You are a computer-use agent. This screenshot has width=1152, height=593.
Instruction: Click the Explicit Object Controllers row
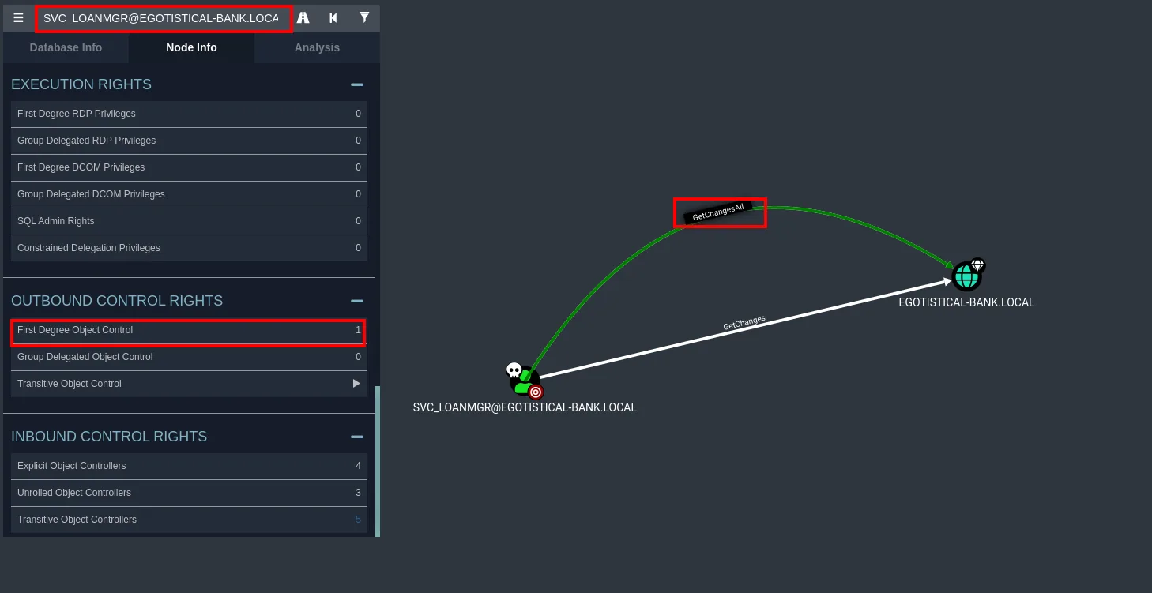pos(189,466)
